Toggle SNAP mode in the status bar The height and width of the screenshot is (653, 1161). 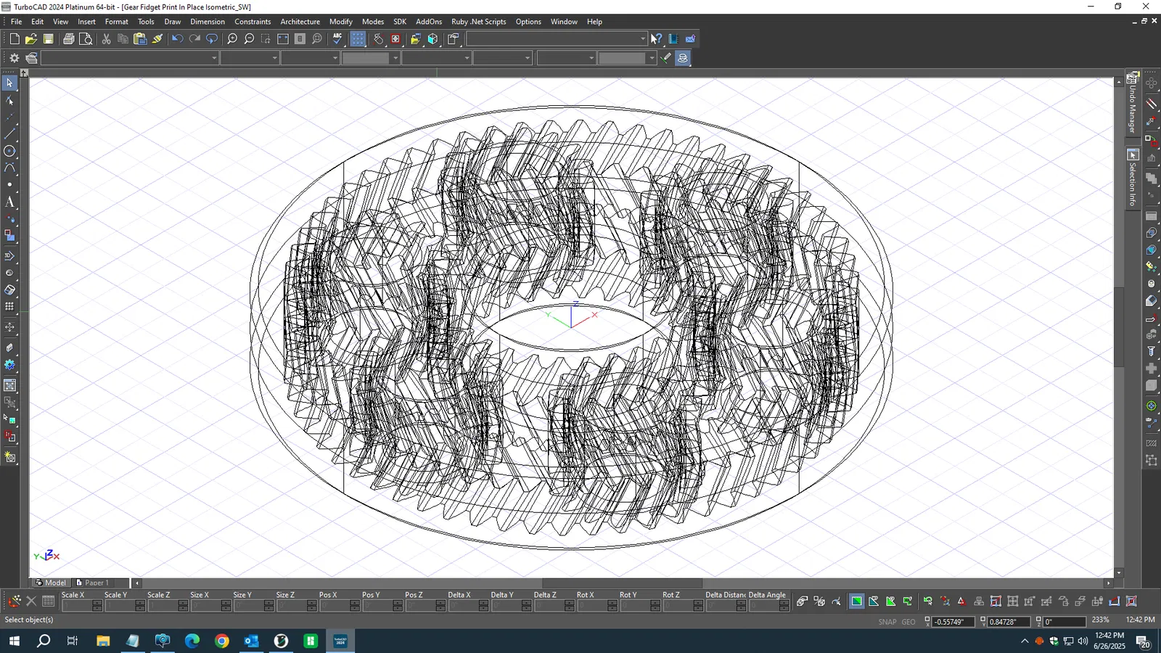click(887, 622)
